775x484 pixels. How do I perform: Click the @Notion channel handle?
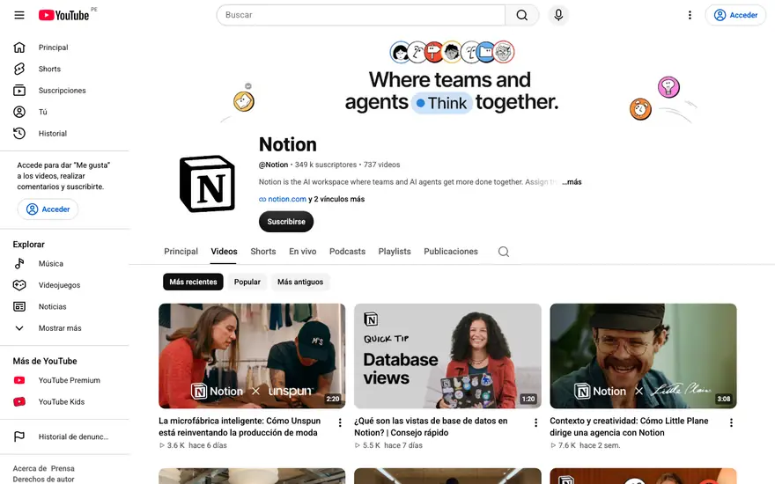[x=273, y=165]
